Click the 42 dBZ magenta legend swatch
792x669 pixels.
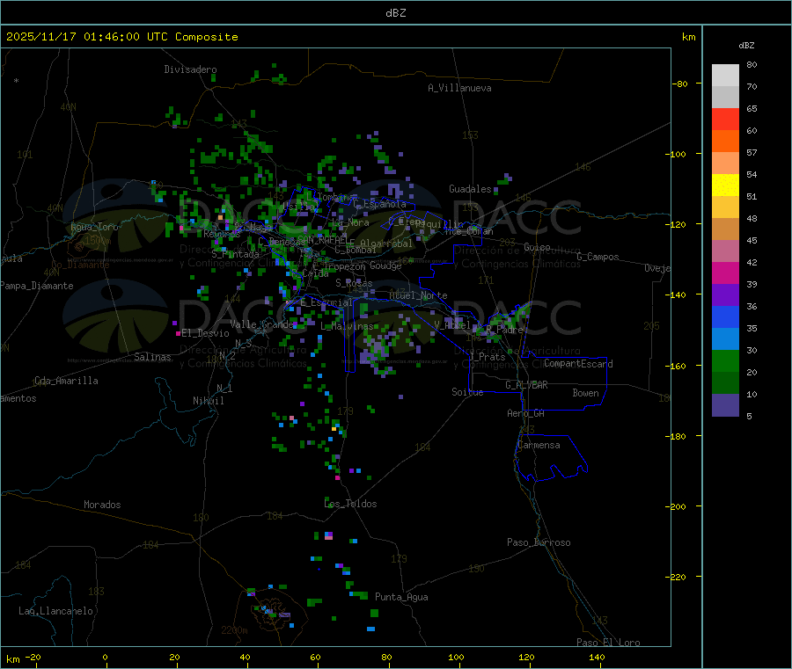point(725,273)
